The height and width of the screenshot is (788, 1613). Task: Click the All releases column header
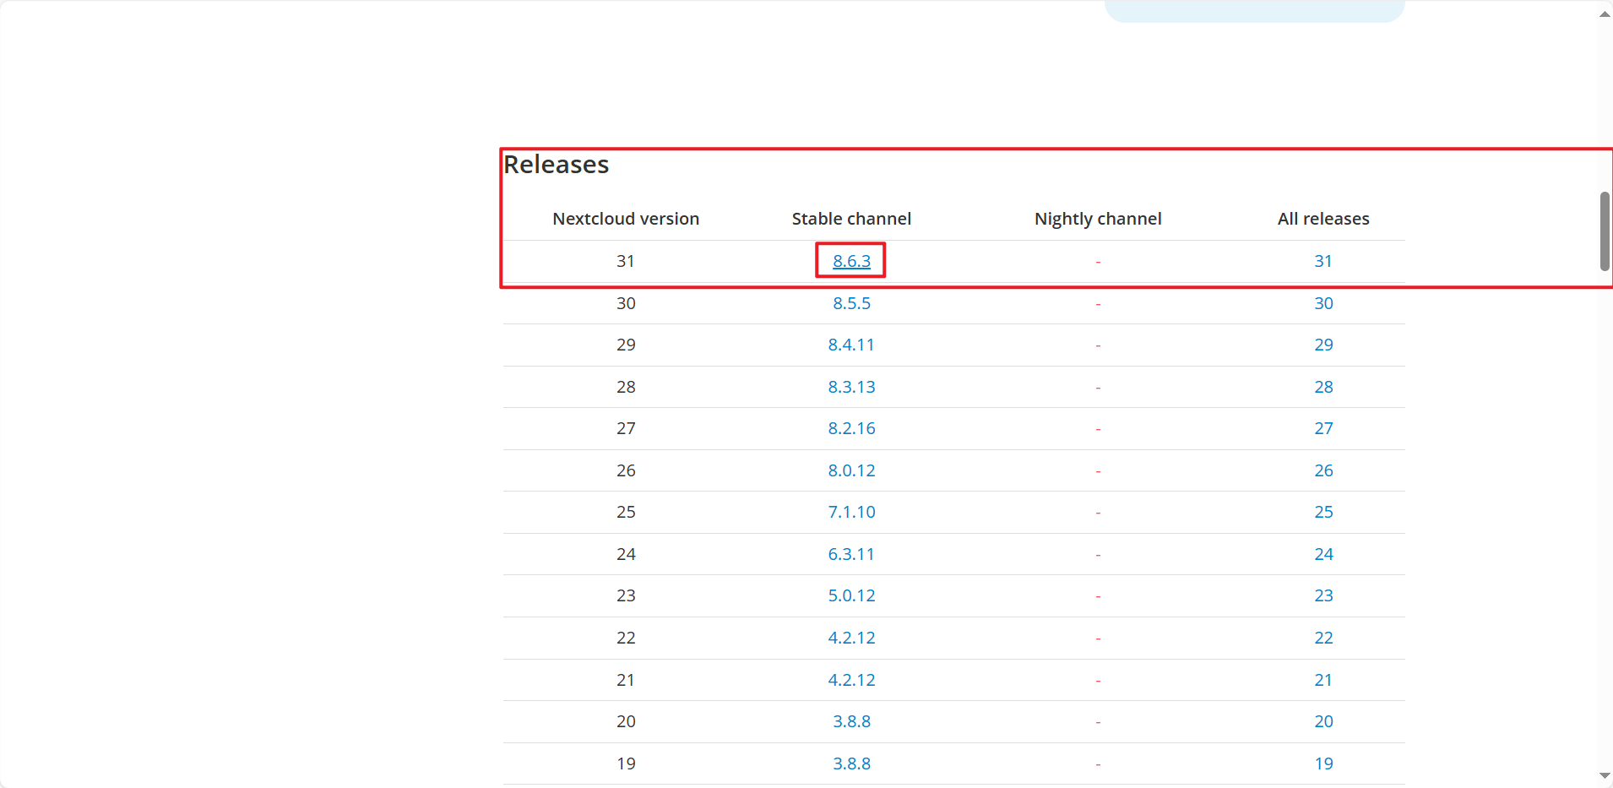[x=1323, y=219]
